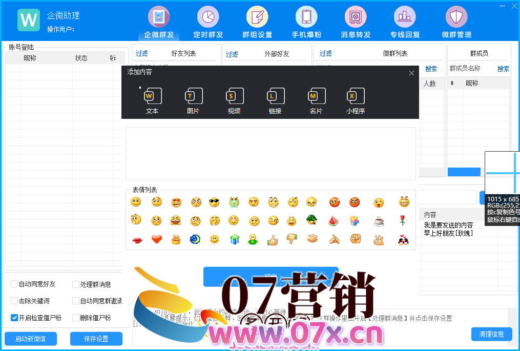The width and height of the screenshot is (520, 351).
Task: Select the 小程序 content type icon
Action: click(356, 101)
